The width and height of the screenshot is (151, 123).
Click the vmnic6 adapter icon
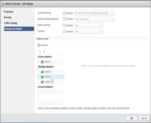tap(42, 77)
